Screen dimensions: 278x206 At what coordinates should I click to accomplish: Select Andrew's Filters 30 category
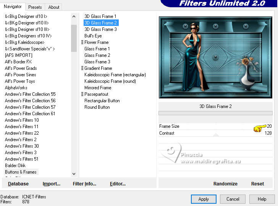coord(22,146)
